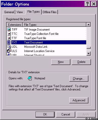Open the View tab
Viewport: 98px width, 120px height.
point(20,12)
